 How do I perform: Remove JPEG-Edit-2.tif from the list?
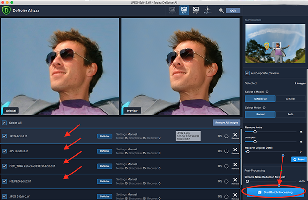tap(235, 136)
